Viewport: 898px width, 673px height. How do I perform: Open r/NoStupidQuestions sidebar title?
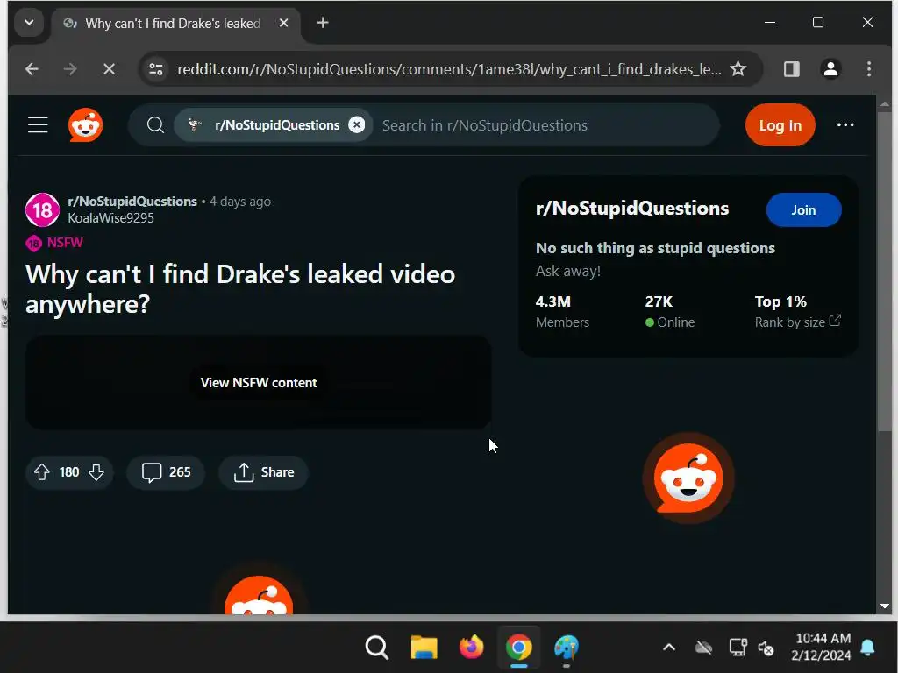pos(631,209)
